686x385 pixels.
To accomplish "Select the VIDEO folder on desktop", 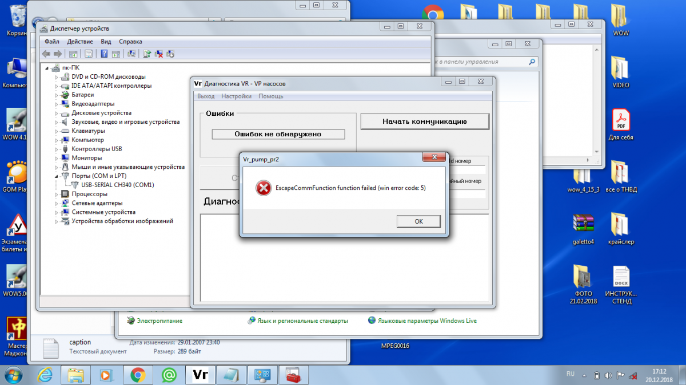I will click(620, 71).
